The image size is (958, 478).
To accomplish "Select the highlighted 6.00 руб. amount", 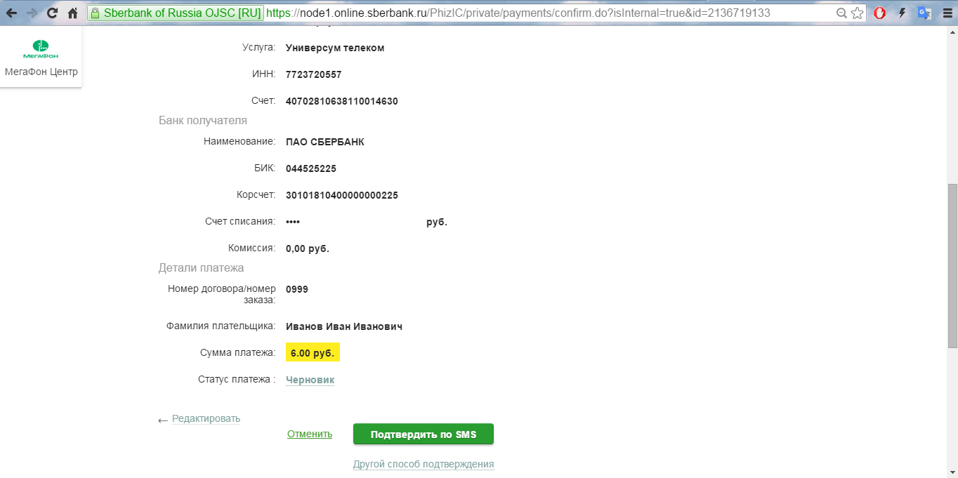I will click(313, 352).
